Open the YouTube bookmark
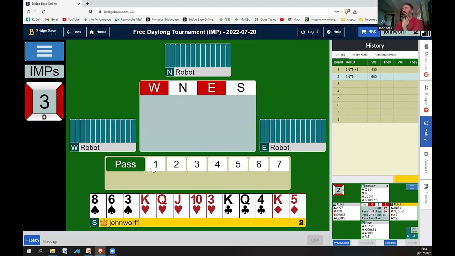The image size is (455, 256). [x=71, y=20]
